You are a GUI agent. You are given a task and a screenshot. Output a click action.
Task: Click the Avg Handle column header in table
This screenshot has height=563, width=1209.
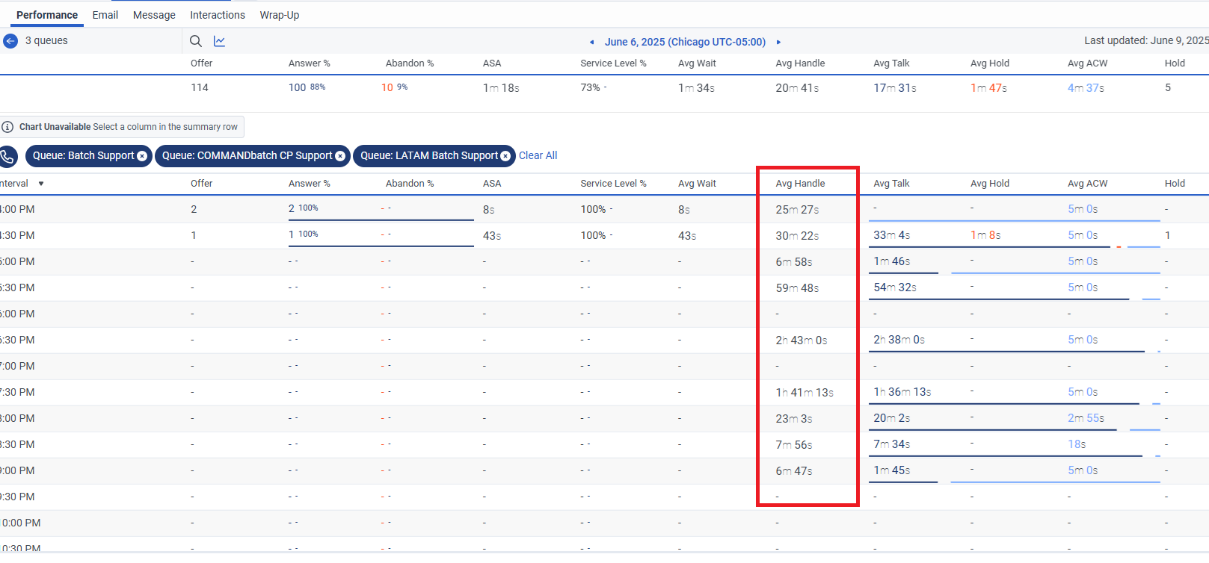(x=800, y=184)
